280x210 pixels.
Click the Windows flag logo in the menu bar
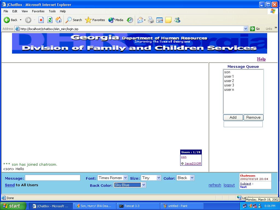(273, 11)
